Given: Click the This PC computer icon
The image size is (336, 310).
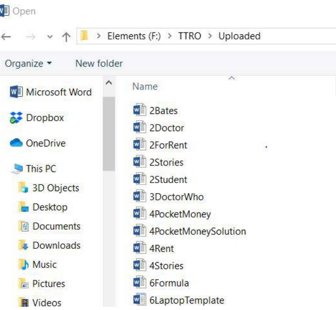Looking at the screenshot, I should click(x=18, y=169).
